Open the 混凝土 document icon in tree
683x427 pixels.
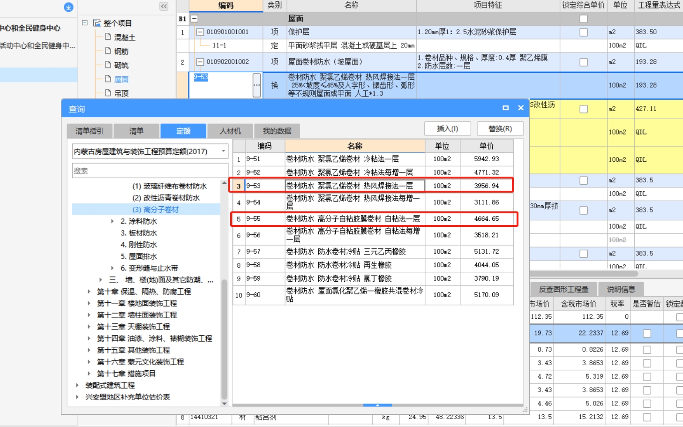coord(108,37)
